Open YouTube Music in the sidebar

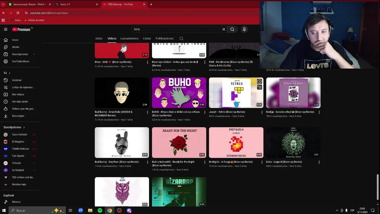20,61
